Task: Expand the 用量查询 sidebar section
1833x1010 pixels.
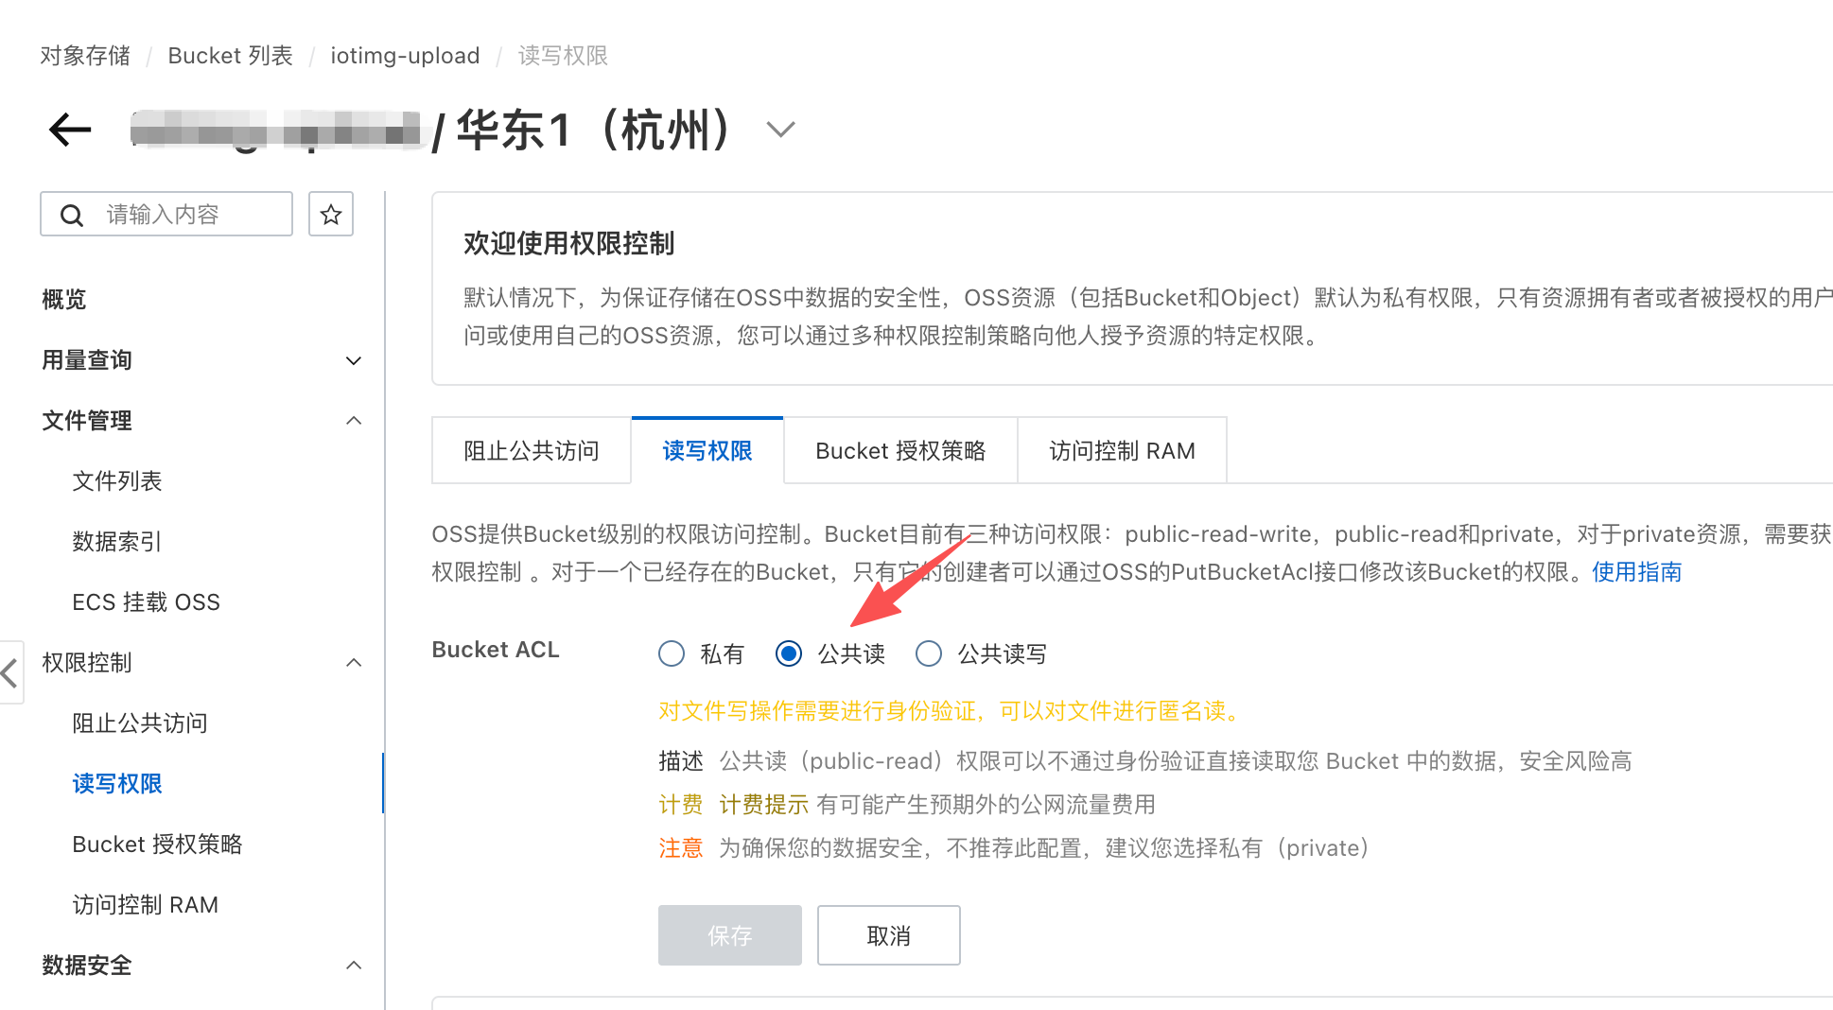Action: tap(354, 360)
